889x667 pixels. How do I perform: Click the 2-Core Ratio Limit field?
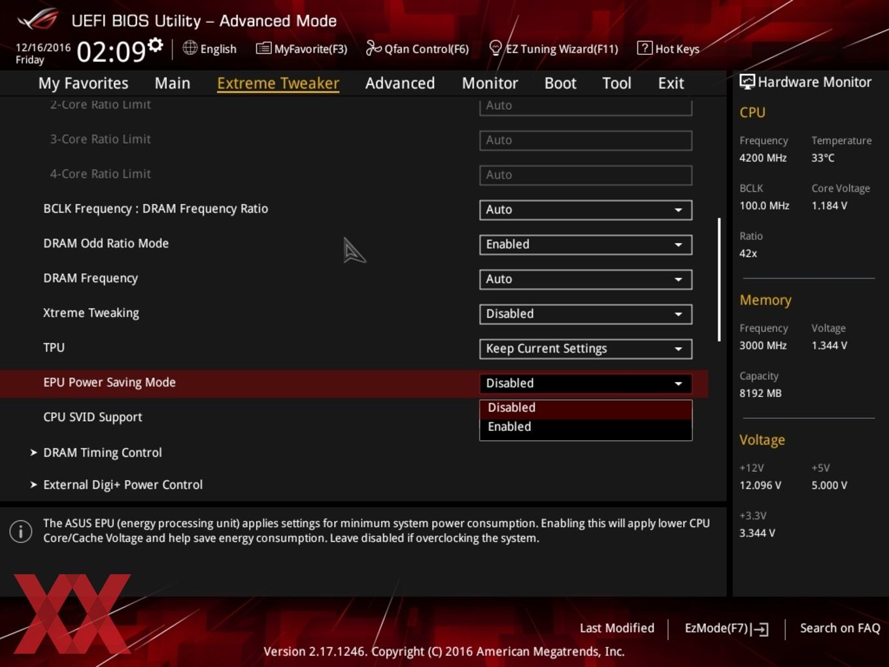(586, 107)
